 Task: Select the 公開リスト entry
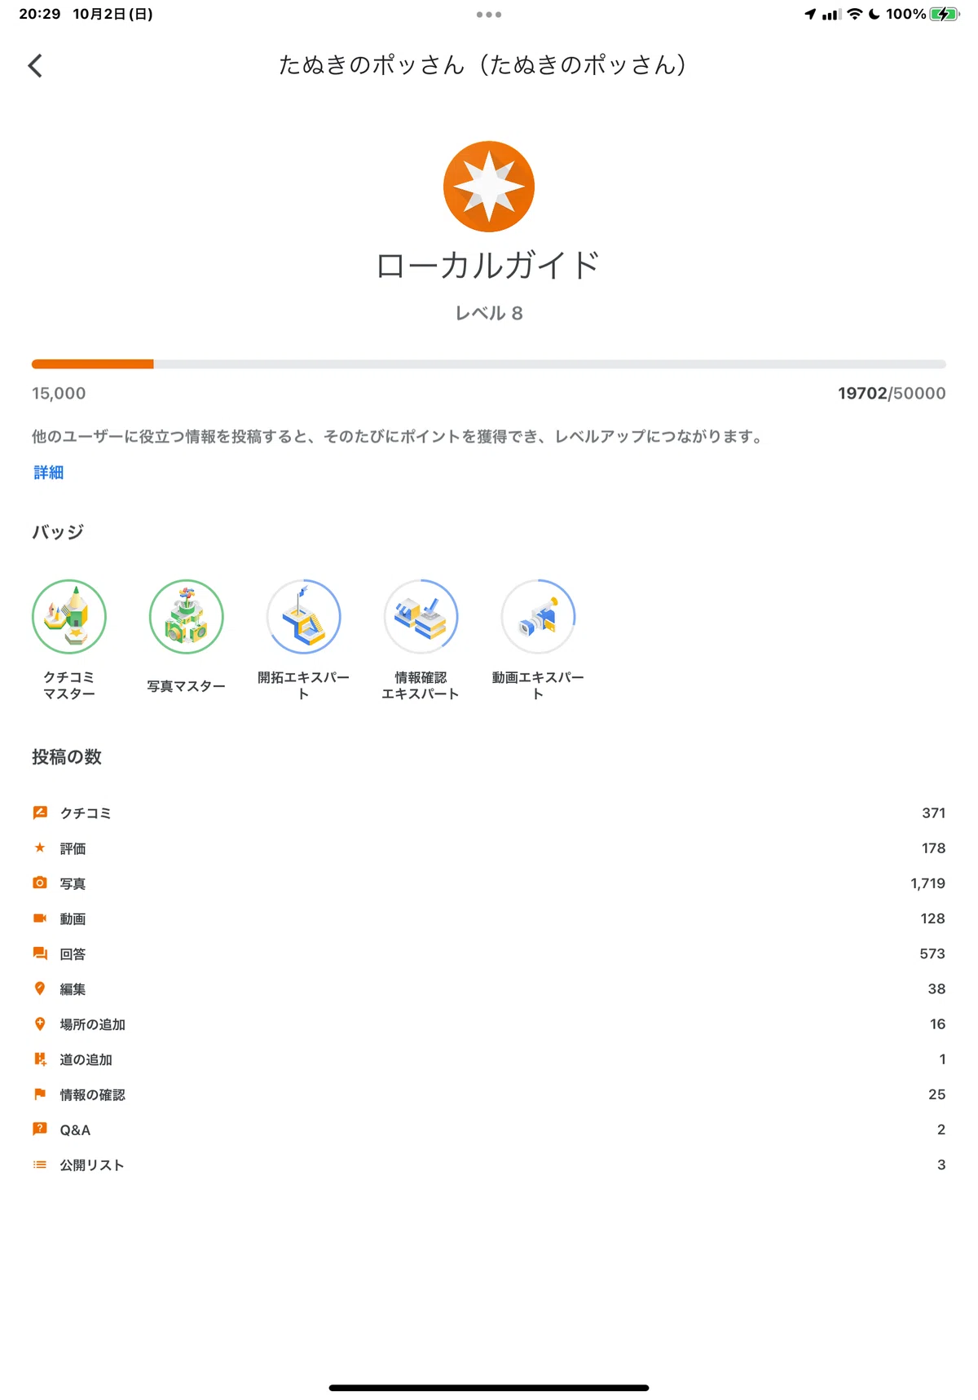pyautogui.click(x=489, y=1165)
